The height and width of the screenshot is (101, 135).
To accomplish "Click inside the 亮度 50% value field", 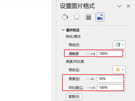I will click(110, 79).
